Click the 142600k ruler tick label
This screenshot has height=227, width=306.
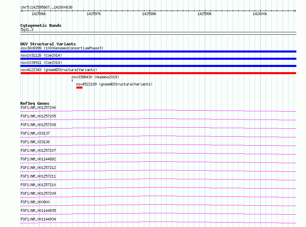[x=260, y=14]
